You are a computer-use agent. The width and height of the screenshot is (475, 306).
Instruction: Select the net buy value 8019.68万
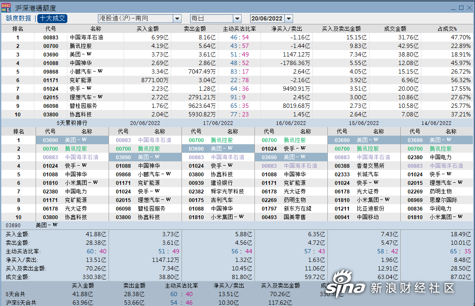tap(296, 106)
